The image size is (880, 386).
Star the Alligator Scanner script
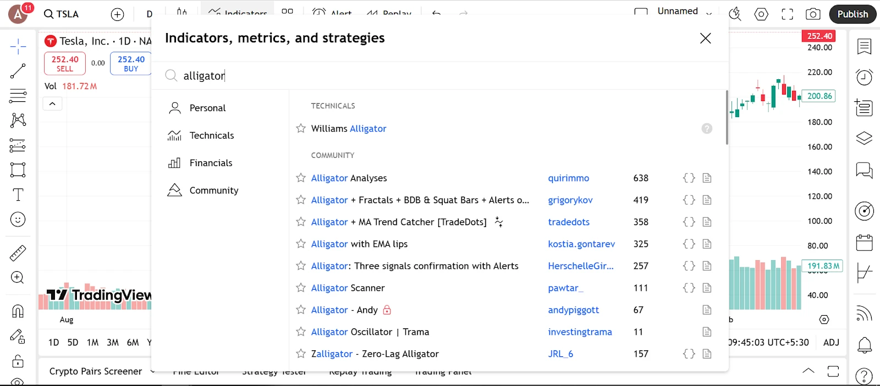(301, 288)
